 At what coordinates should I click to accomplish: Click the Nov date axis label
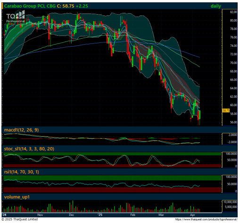point(40,215)
